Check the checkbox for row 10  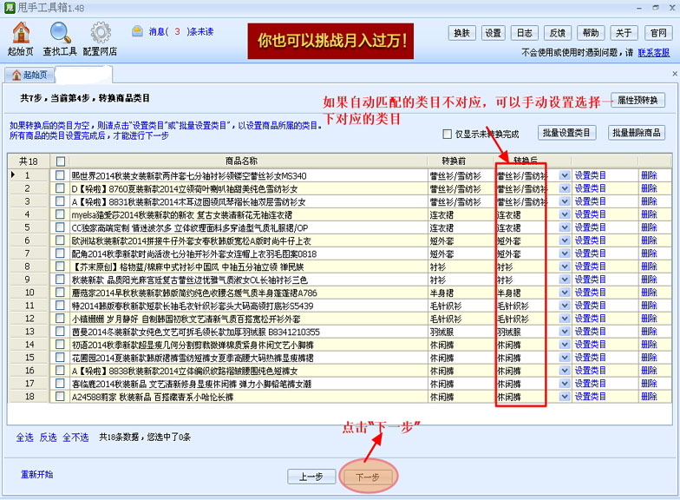pos(60,292)
